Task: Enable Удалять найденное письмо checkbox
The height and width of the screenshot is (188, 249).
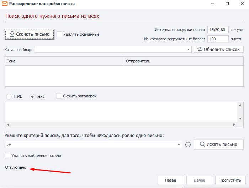Action: [x=7, y=156]
